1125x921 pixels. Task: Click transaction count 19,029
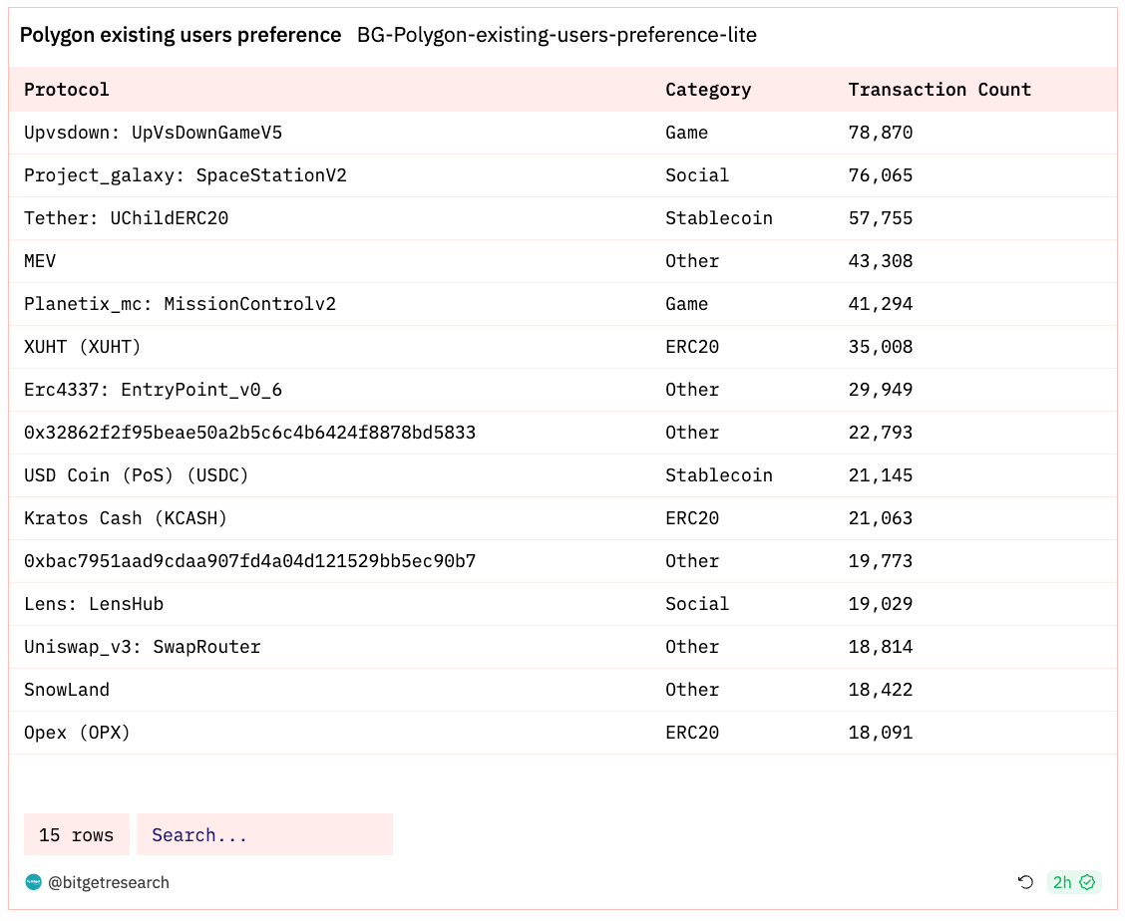click(x=881, y=604)
